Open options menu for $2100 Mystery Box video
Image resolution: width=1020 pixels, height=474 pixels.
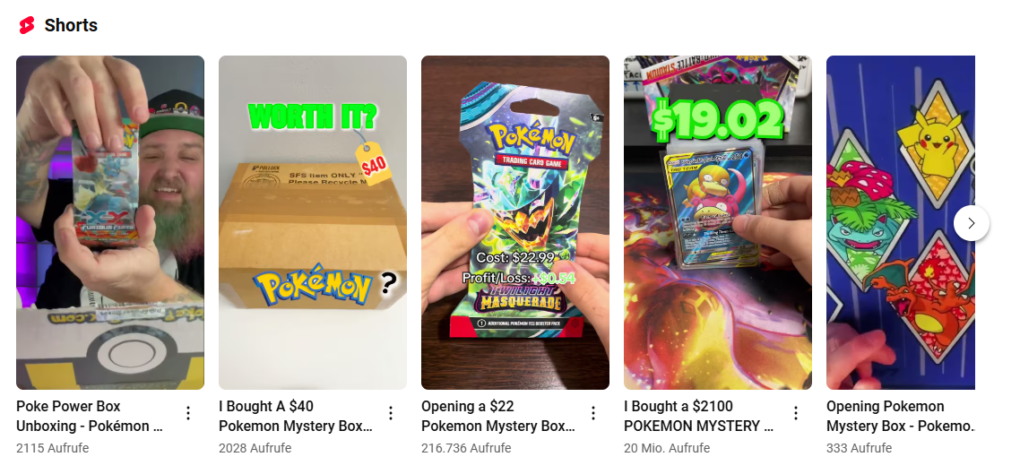pos(796,413)
